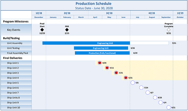188x111 pixels.
Task: Click the Status Date - June 30, 2028 subtitle
Action: point(94,8)
